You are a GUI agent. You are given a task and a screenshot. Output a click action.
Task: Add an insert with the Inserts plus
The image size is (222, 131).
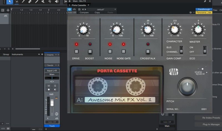[x=58, y=55]
